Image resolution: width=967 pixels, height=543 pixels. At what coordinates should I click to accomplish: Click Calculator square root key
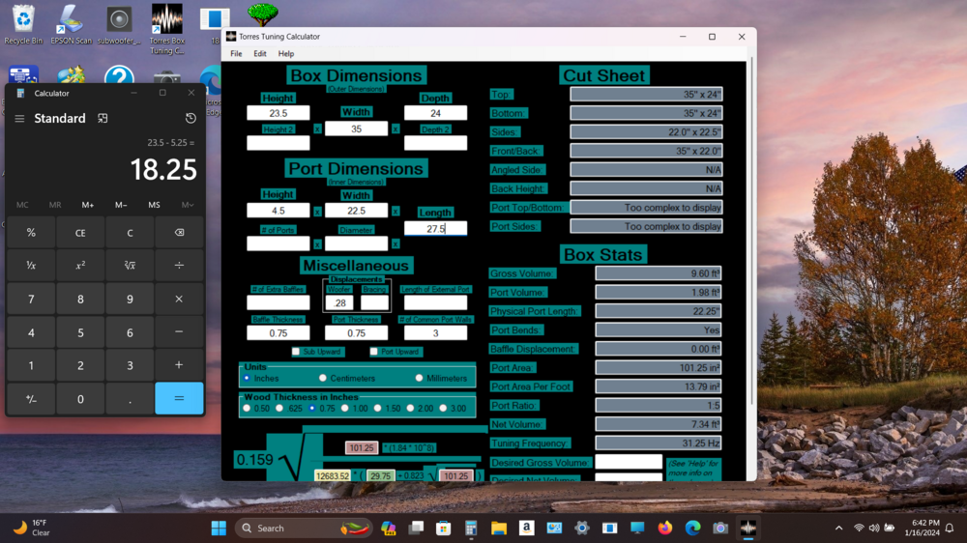click(x=130, y=266)
